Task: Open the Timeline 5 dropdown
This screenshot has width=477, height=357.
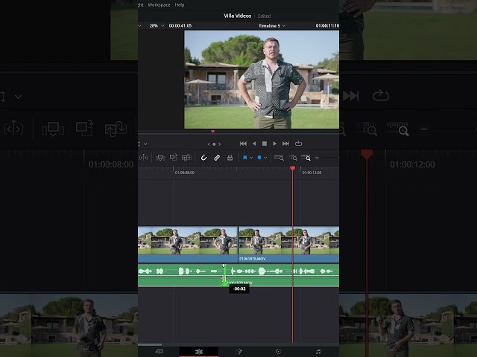Action: click(x=271, y=26)
